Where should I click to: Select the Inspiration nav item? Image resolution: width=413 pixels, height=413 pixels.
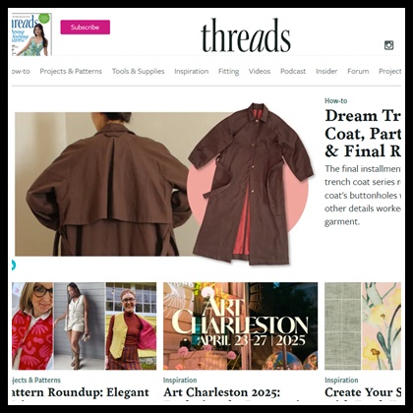pos(192,71)
